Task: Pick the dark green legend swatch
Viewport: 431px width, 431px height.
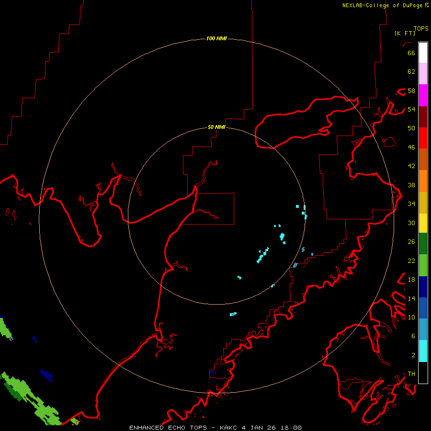Action: coord(423,244)
